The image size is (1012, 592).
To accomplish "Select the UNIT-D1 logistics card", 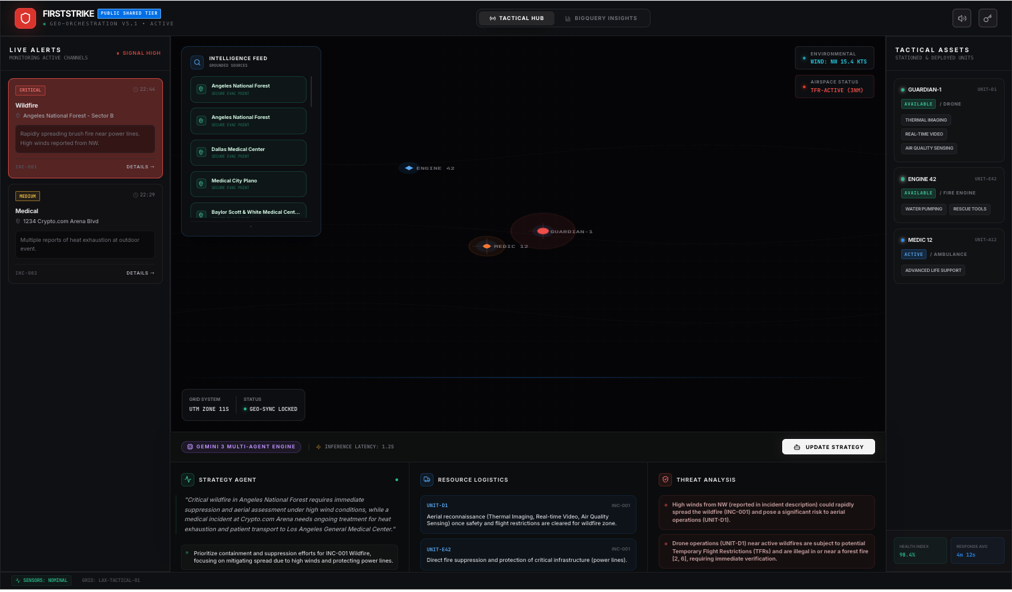I will click(528, 514).
